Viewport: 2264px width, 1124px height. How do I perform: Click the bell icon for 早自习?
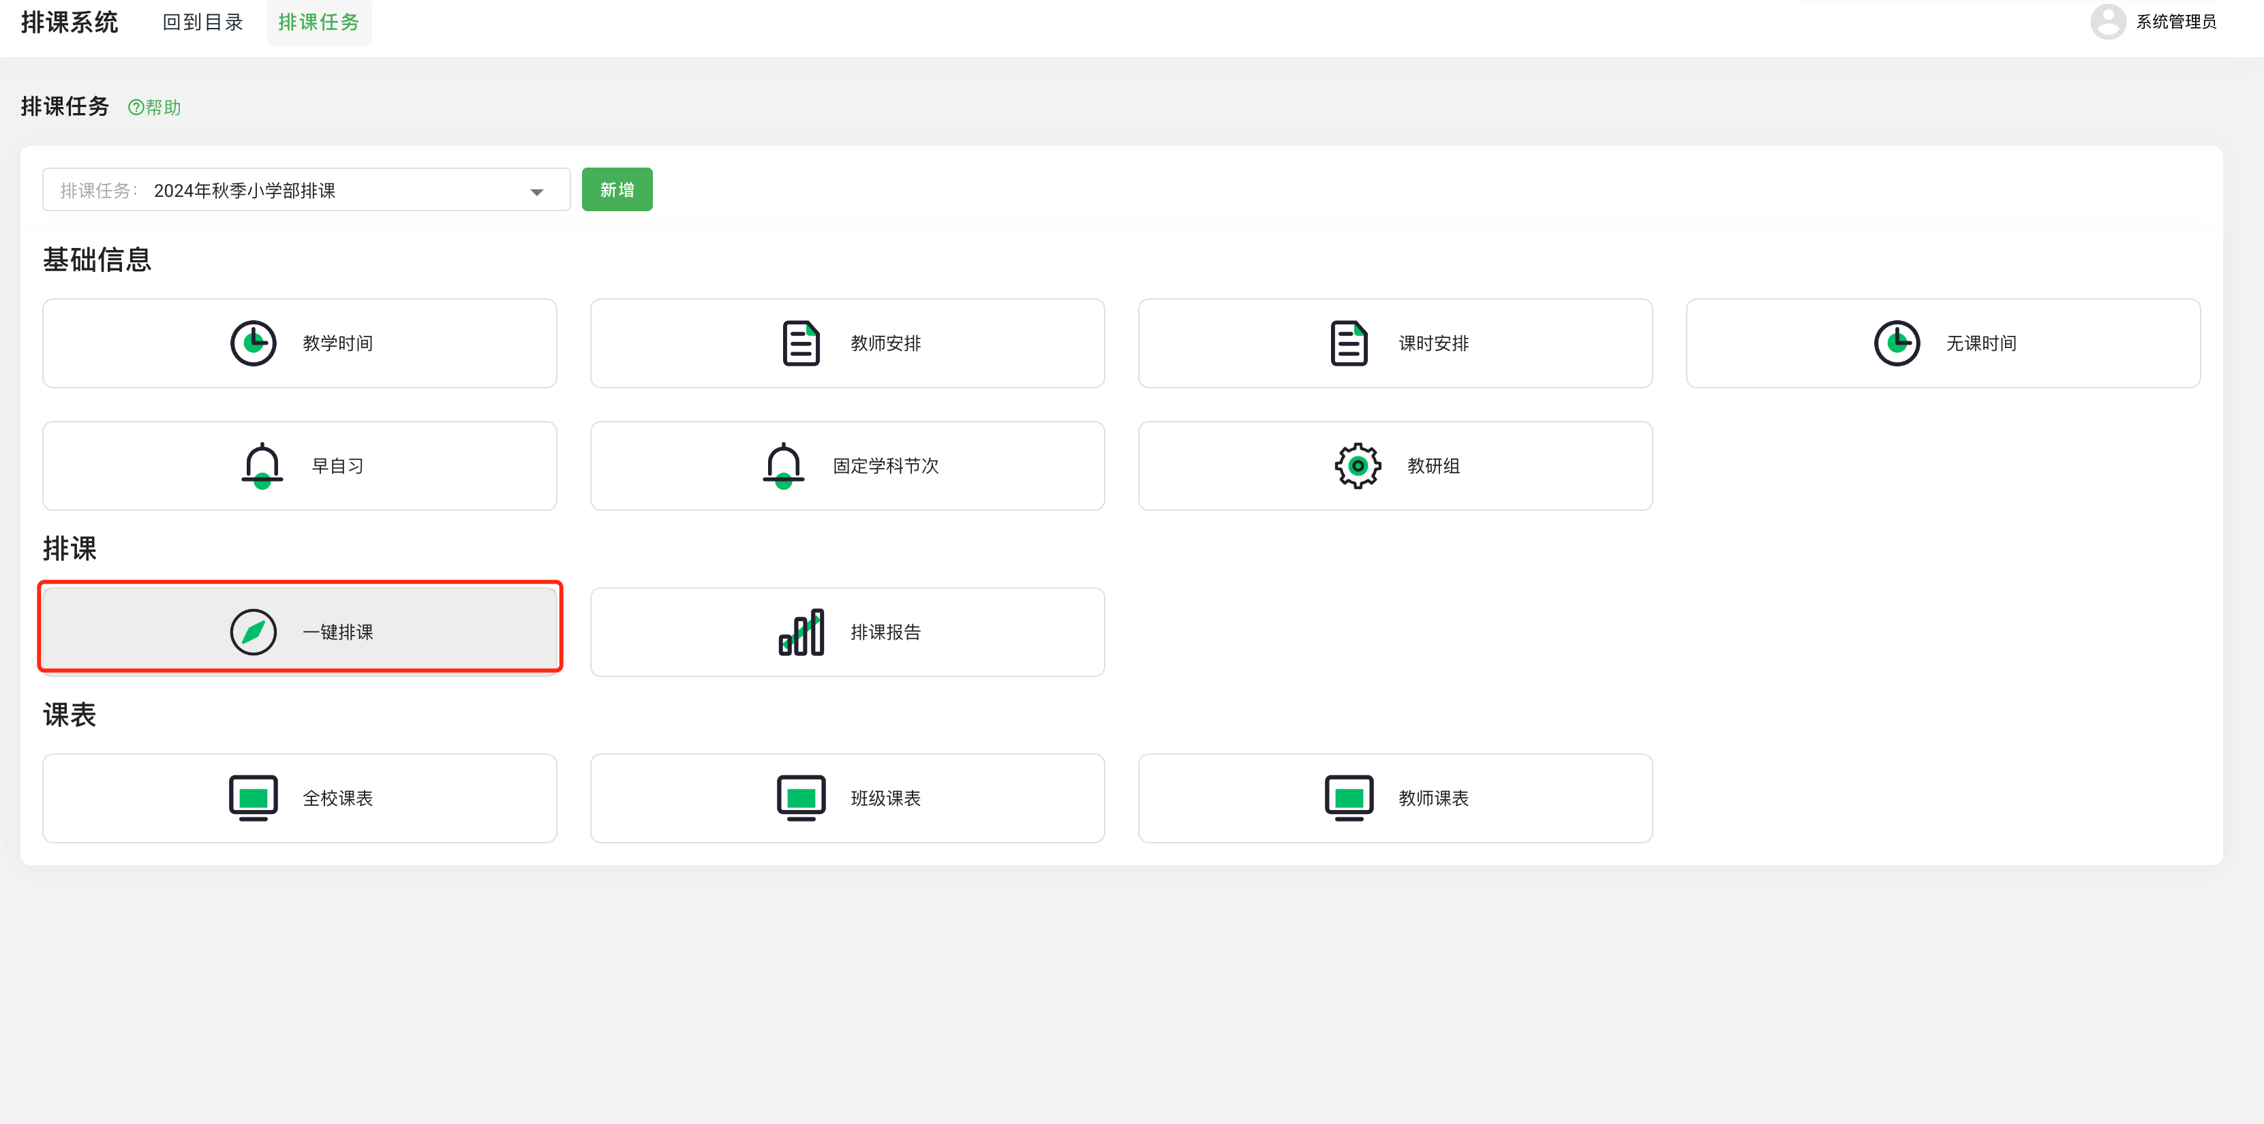[262, 465]
